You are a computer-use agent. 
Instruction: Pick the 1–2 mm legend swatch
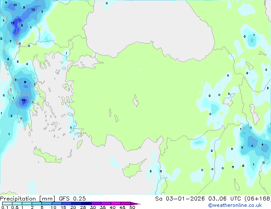(x=27, y=203)
